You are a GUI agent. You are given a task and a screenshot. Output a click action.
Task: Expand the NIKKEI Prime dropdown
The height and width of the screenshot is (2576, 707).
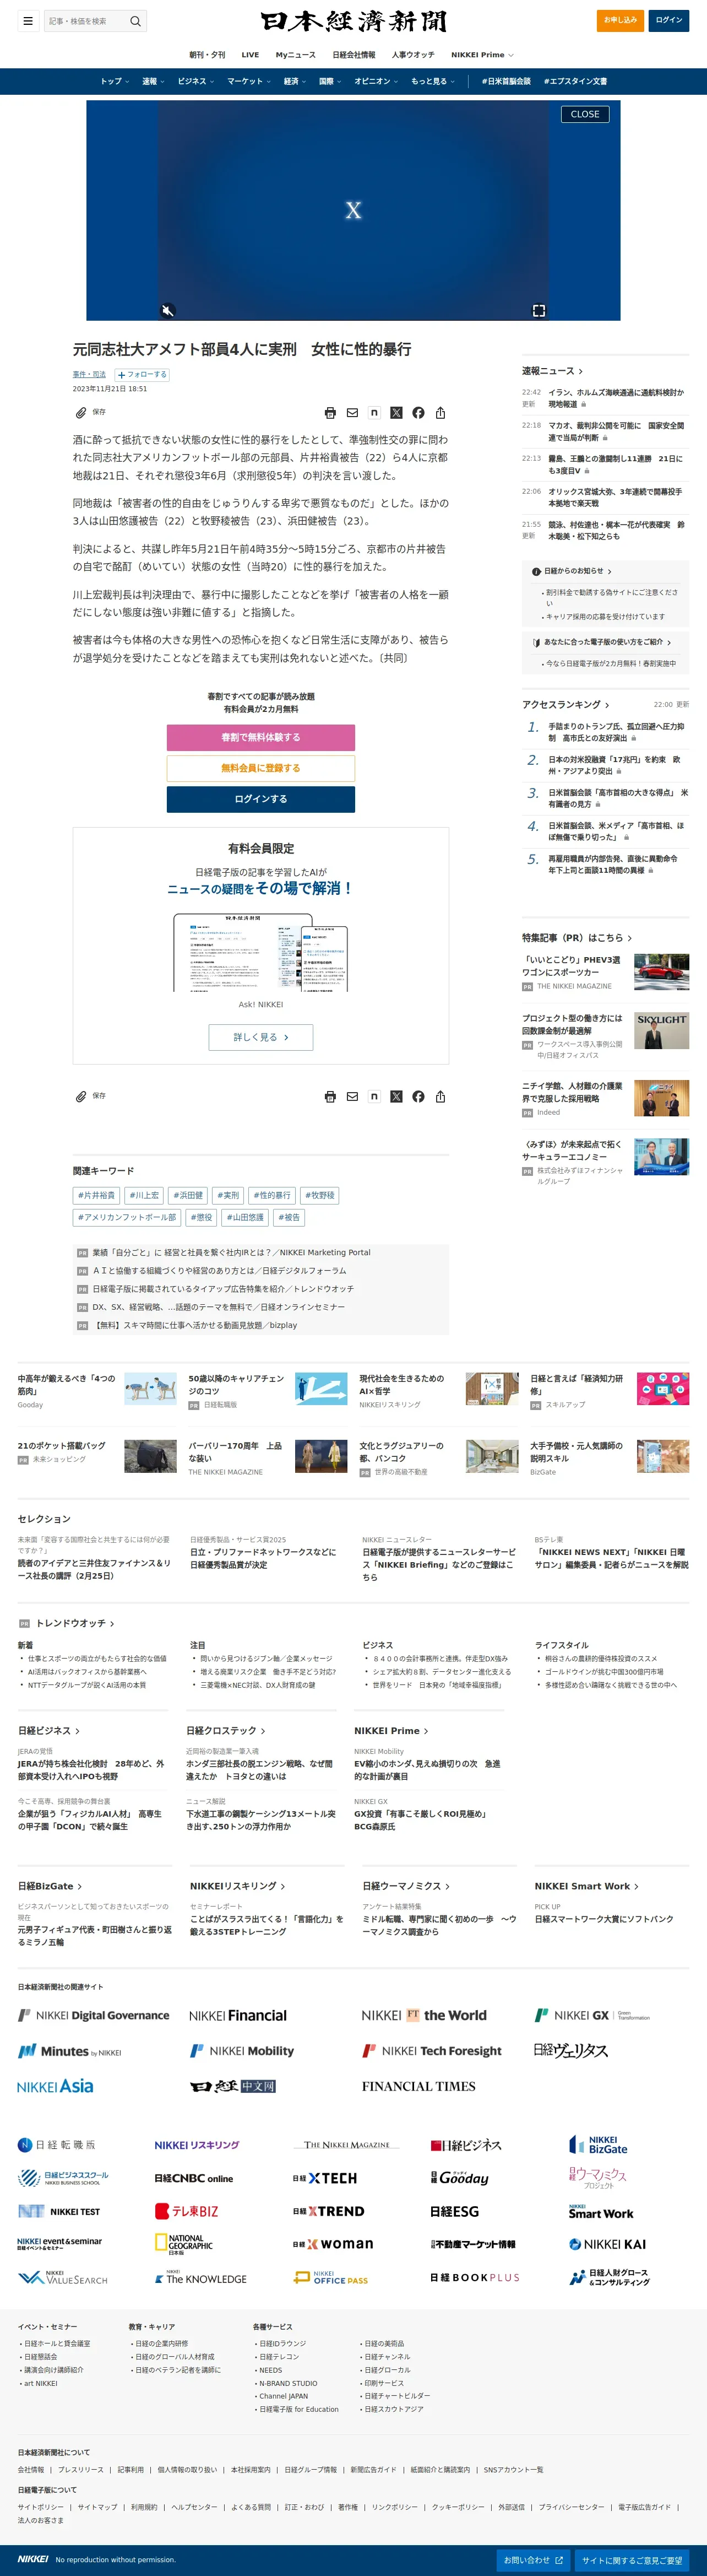(x=482, y=55)
